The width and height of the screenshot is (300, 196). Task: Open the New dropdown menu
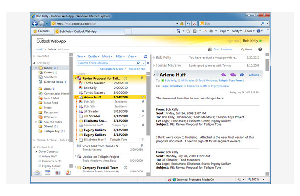[81, 56]
